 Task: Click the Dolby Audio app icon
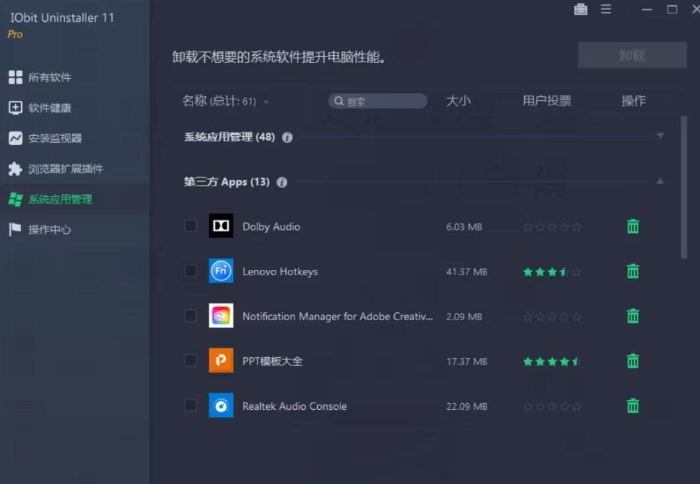(x=221, y=225)
